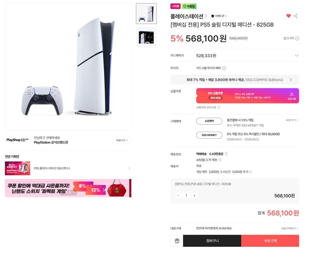This screenshot has height=254, width=309.
Task: Click the share icon beside the heart
Action: pos(295,16)
